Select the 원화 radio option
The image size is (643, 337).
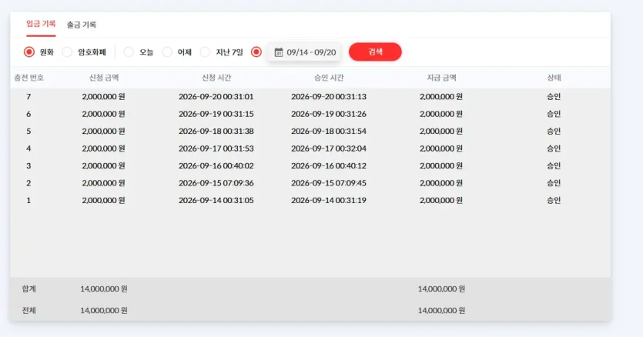29,52
